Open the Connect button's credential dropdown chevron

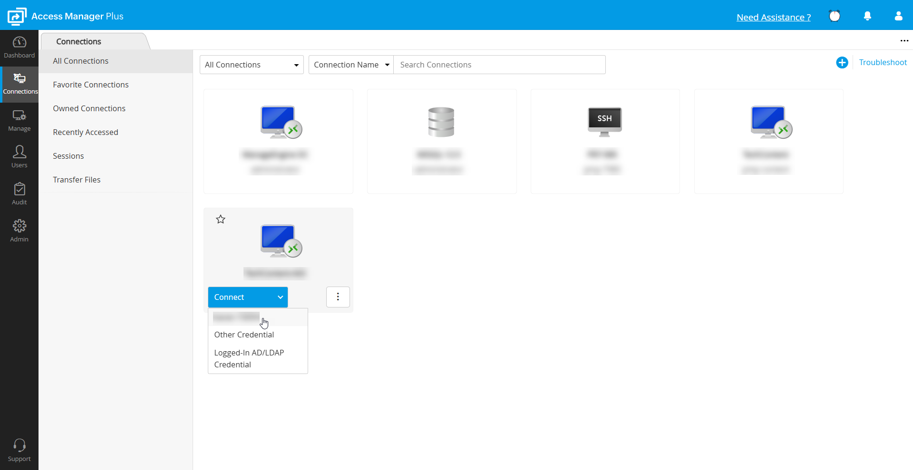[x=280, y=297]
